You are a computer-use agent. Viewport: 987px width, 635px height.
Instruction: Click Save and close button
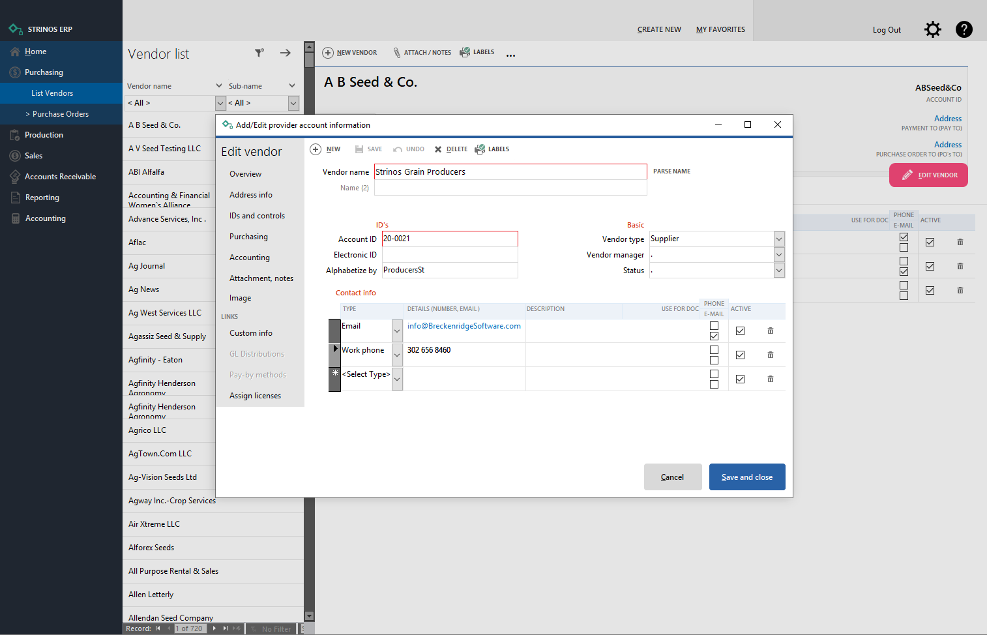747,477
